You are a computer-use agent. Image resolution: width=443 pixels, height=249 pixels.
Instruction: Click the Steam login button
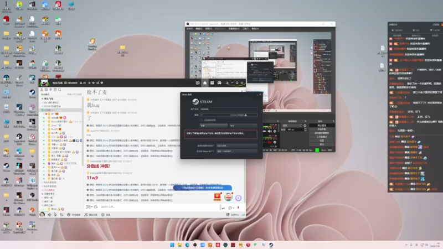(x=214, y=126)
